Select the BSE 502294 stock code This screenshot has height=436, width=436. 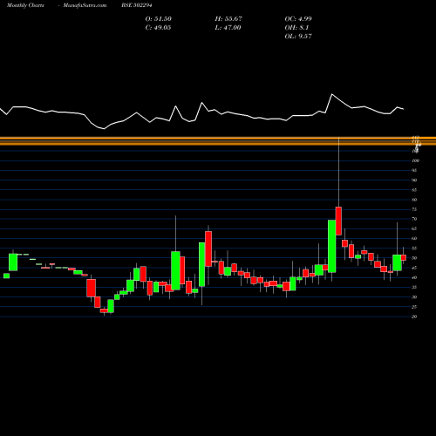[137, 5]
